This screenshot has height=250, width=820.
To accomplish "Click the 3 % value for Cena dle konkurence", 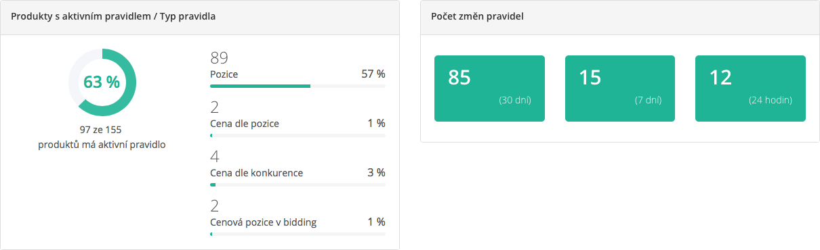I will [376, 173].
